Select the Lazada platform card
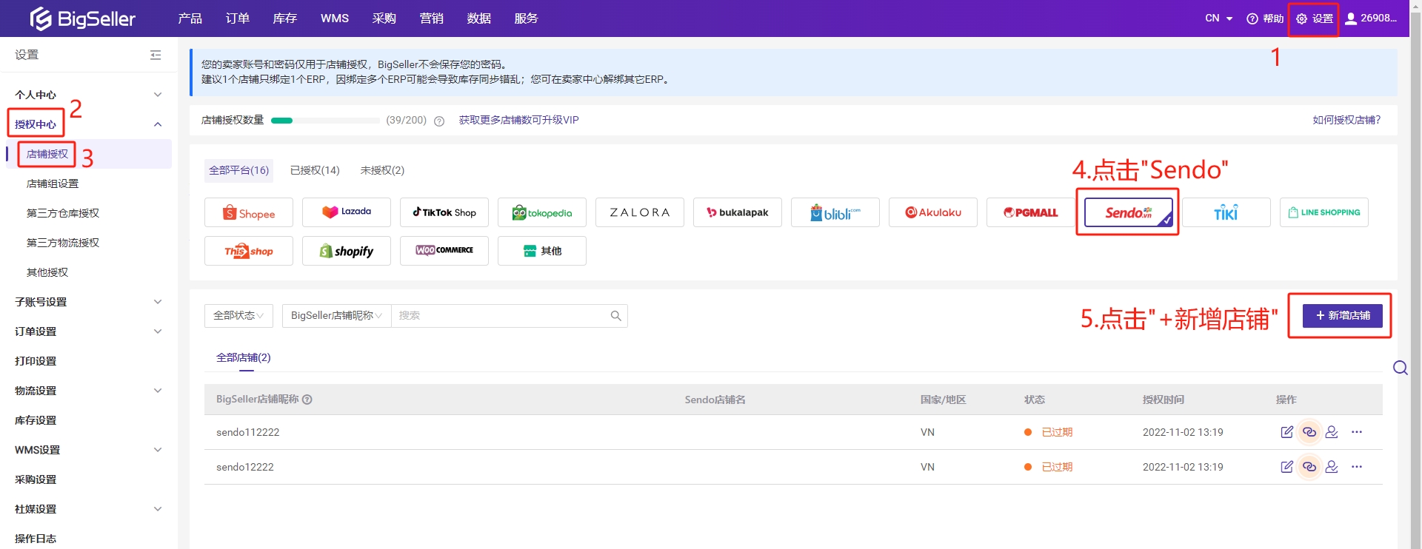This screenshot has width=1422, height=549. click(x=347, y=212)
